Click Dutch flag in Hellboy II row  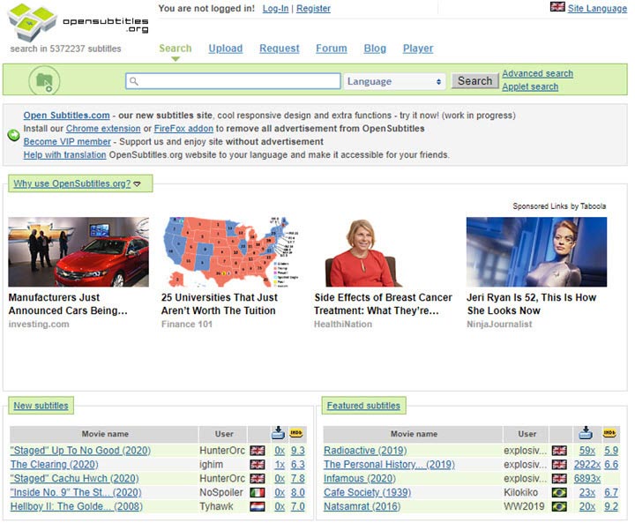(258, 506)
